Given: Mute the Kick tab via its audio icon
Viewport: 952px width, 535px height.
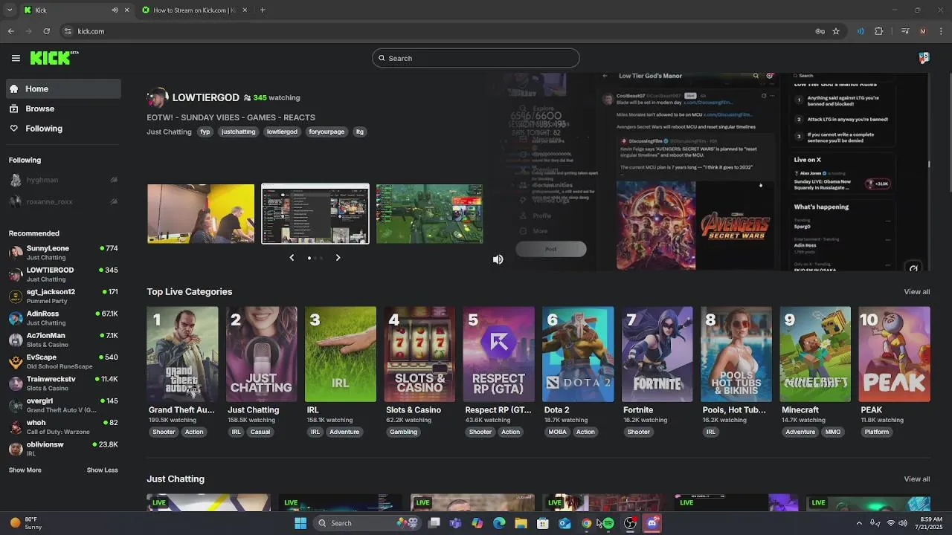Looking at the screenshot, I should pos(115,10).
